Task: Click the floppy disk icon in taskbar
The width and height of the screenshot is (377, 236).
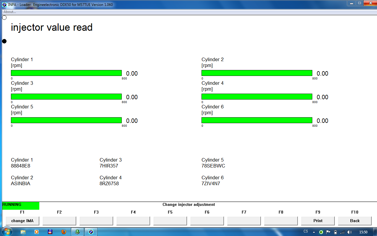Action: (x=50, y=232)
